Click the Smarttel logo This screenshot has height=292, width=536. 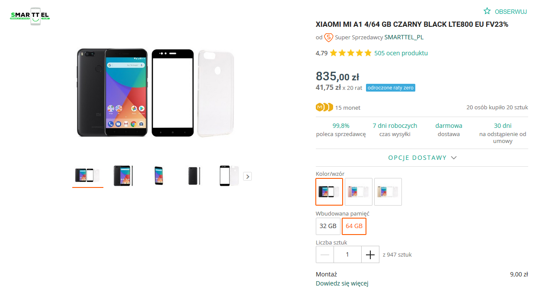pyautogui.click(x=30, y=16)
